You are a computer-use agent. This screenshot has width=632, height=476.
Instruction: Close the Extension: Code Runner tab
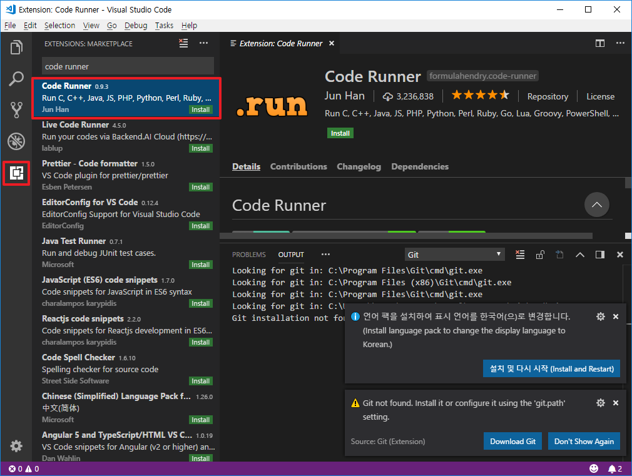331,43
